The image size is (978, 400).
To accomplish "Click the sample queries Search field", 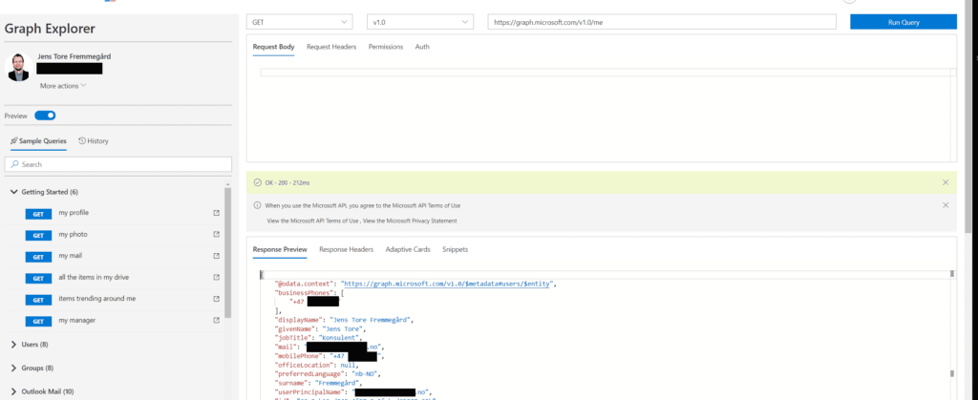I will [118, 164].
